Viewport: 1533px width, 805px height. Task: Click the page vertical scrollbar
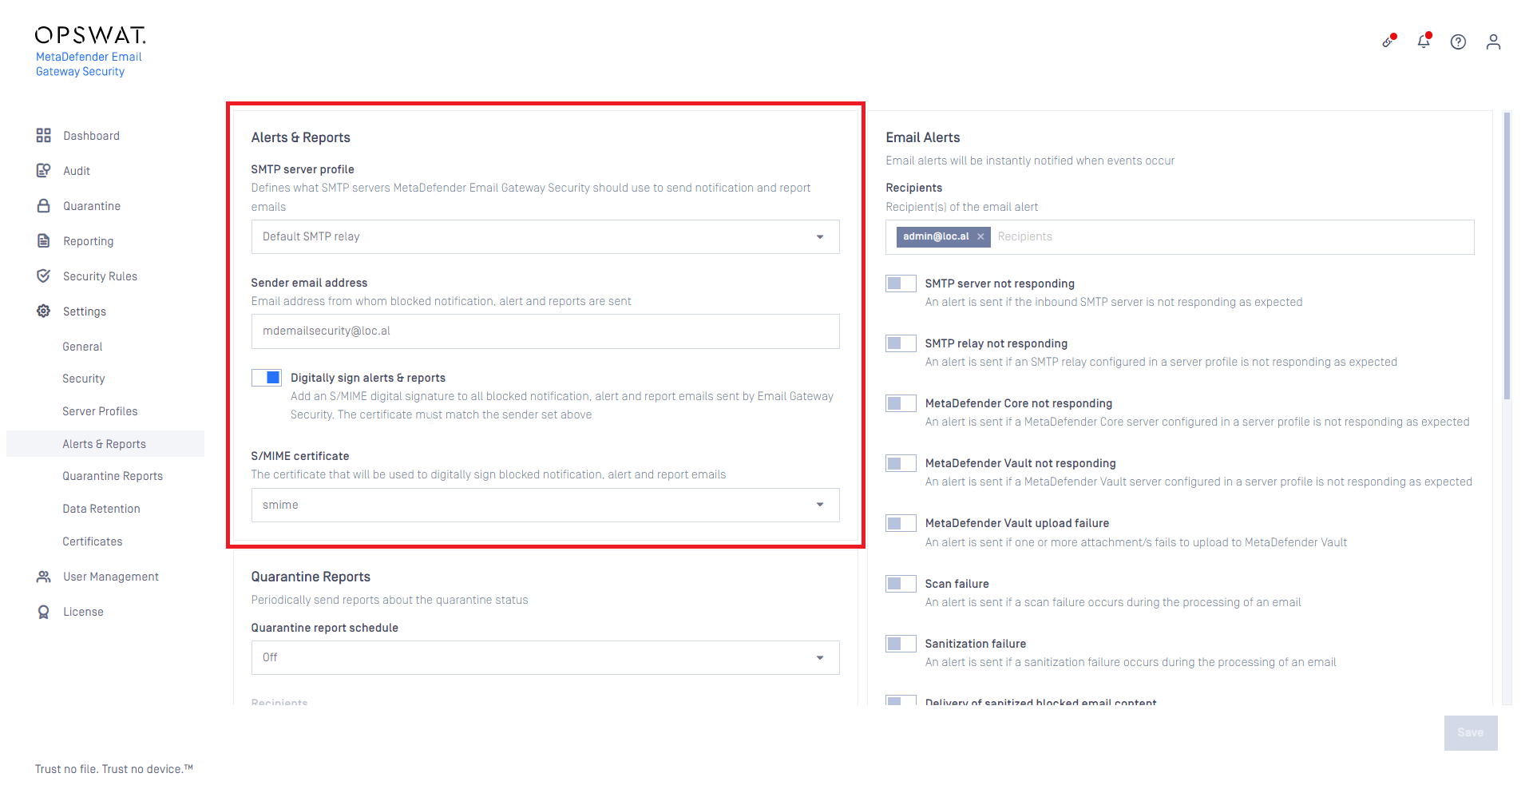(1507, 256)
